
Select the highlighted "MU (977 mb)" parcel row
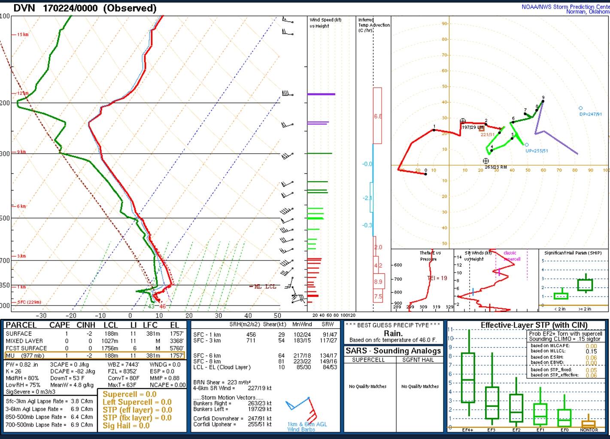click(95, 356)
